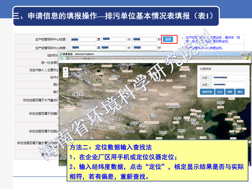Click the 方法二：定位数据输入查找法 heading text
This screenshot has width=252, height=189.
tap(111, 147)
